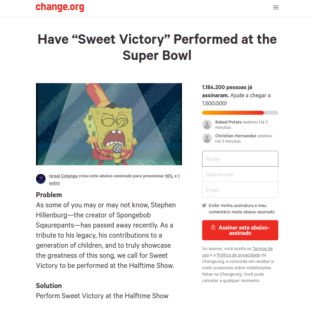Click the petition title heading
Screen dimensions: 314x312
(x=157, y=47)
